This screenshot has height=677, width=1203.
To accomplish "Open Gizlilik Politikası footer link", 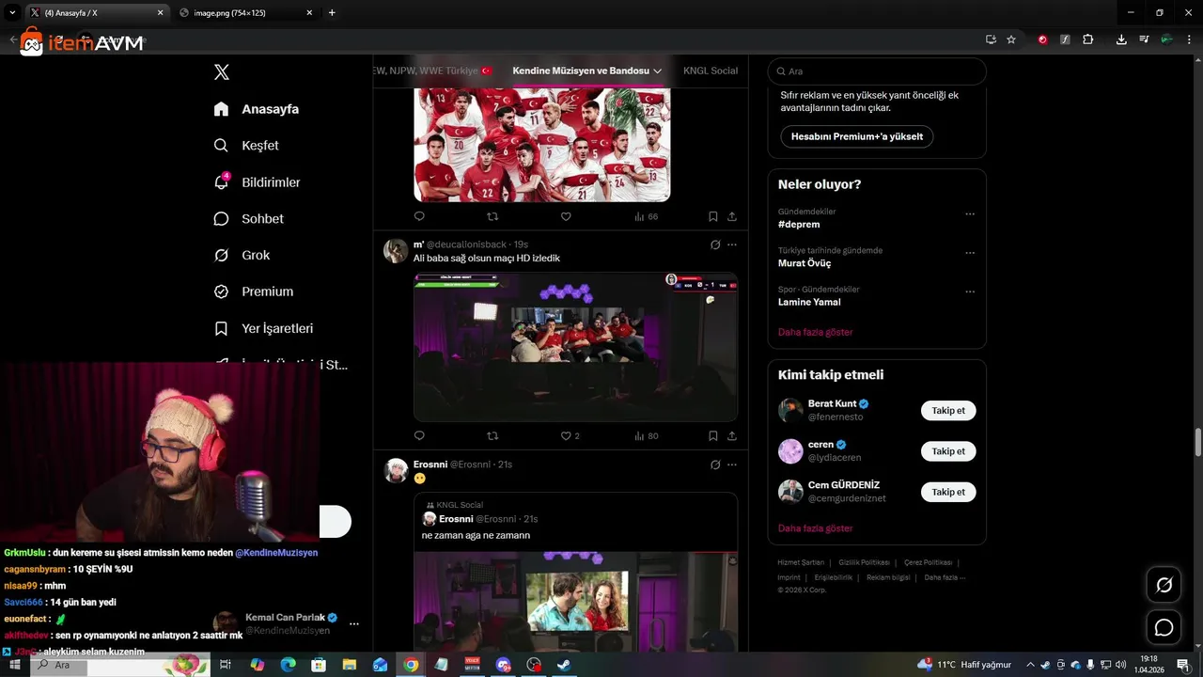I will pos(863,562).
